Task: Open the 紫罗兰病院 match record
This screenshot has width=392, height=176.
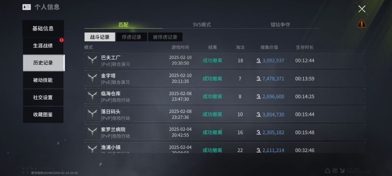Action: click(x=225, y=132)
